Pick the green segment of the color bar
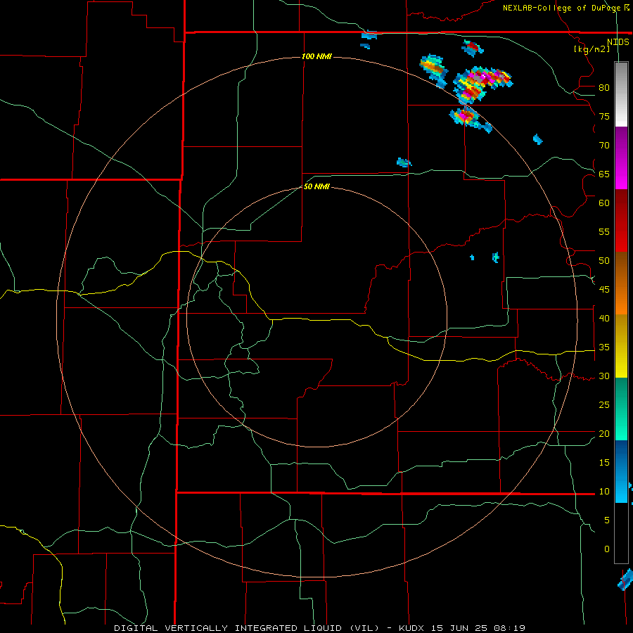 pyautogui.click(x=621, y=409)
